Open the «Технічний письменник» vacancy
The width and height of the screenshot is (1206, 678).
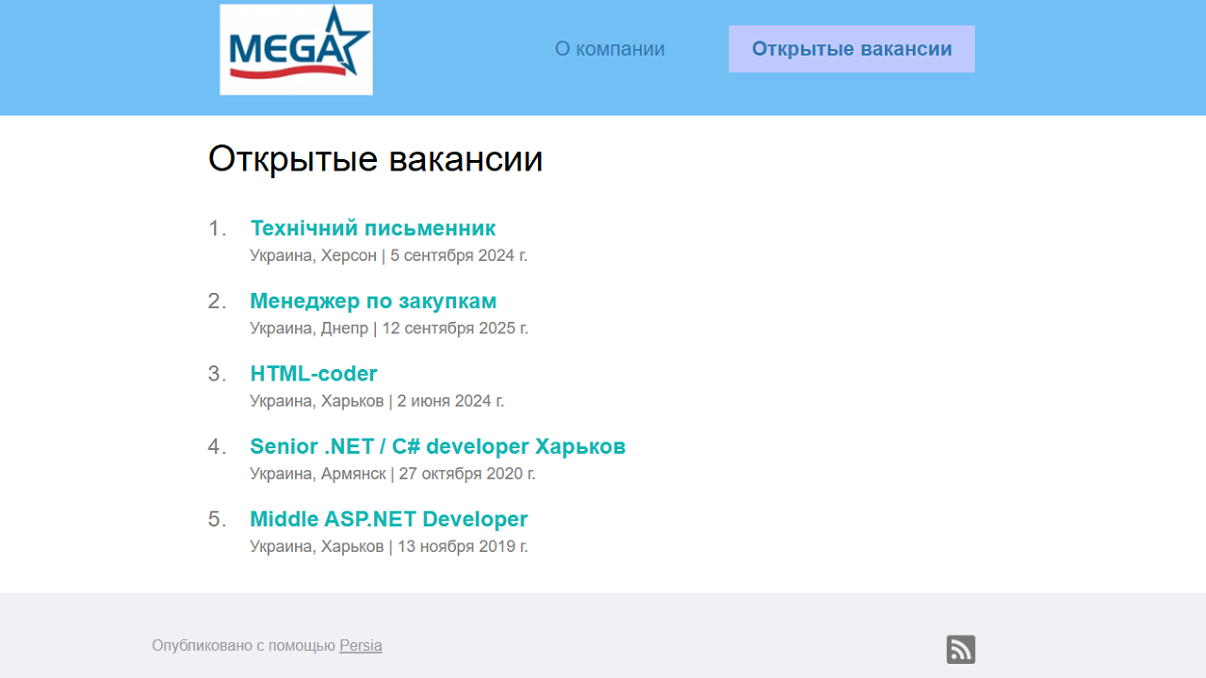pos(372,229)
